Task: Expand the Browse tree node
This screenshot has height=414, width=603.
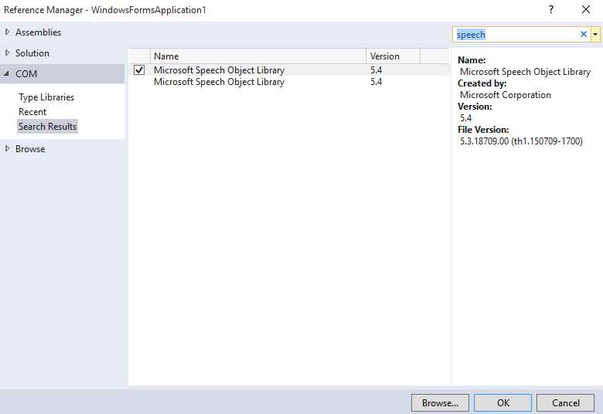Action: point(7,149)
